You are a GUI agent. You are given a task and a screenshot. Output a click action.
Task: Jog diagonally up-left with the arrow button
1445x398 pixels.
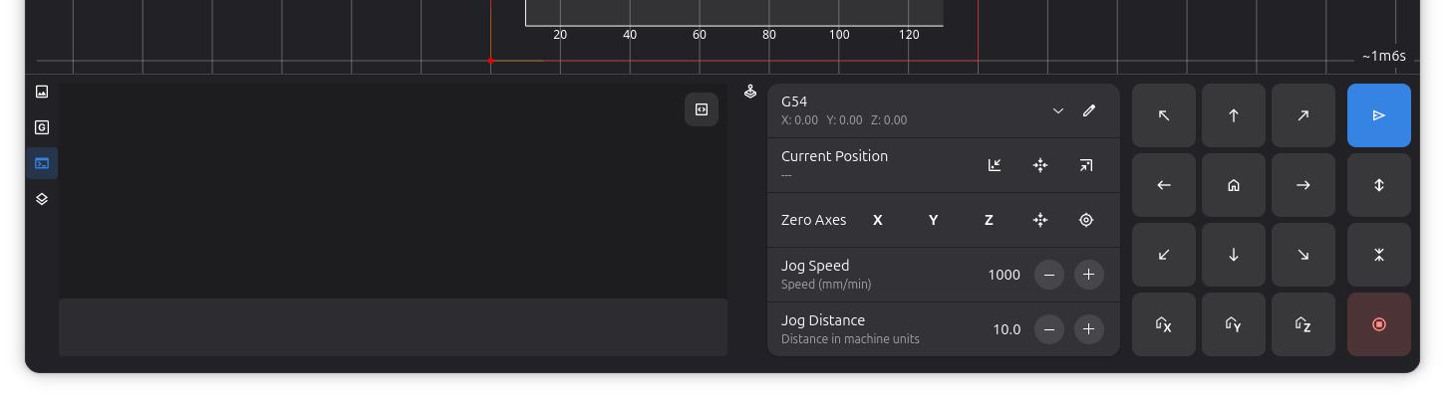pos(1164,115)
